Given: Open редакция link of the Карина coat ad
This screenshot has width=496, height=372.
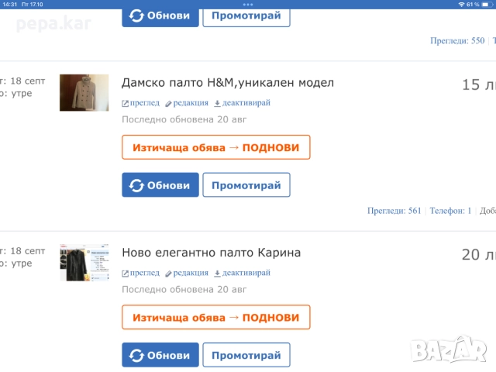Looking at the screenshot, I should pos(191,273).
